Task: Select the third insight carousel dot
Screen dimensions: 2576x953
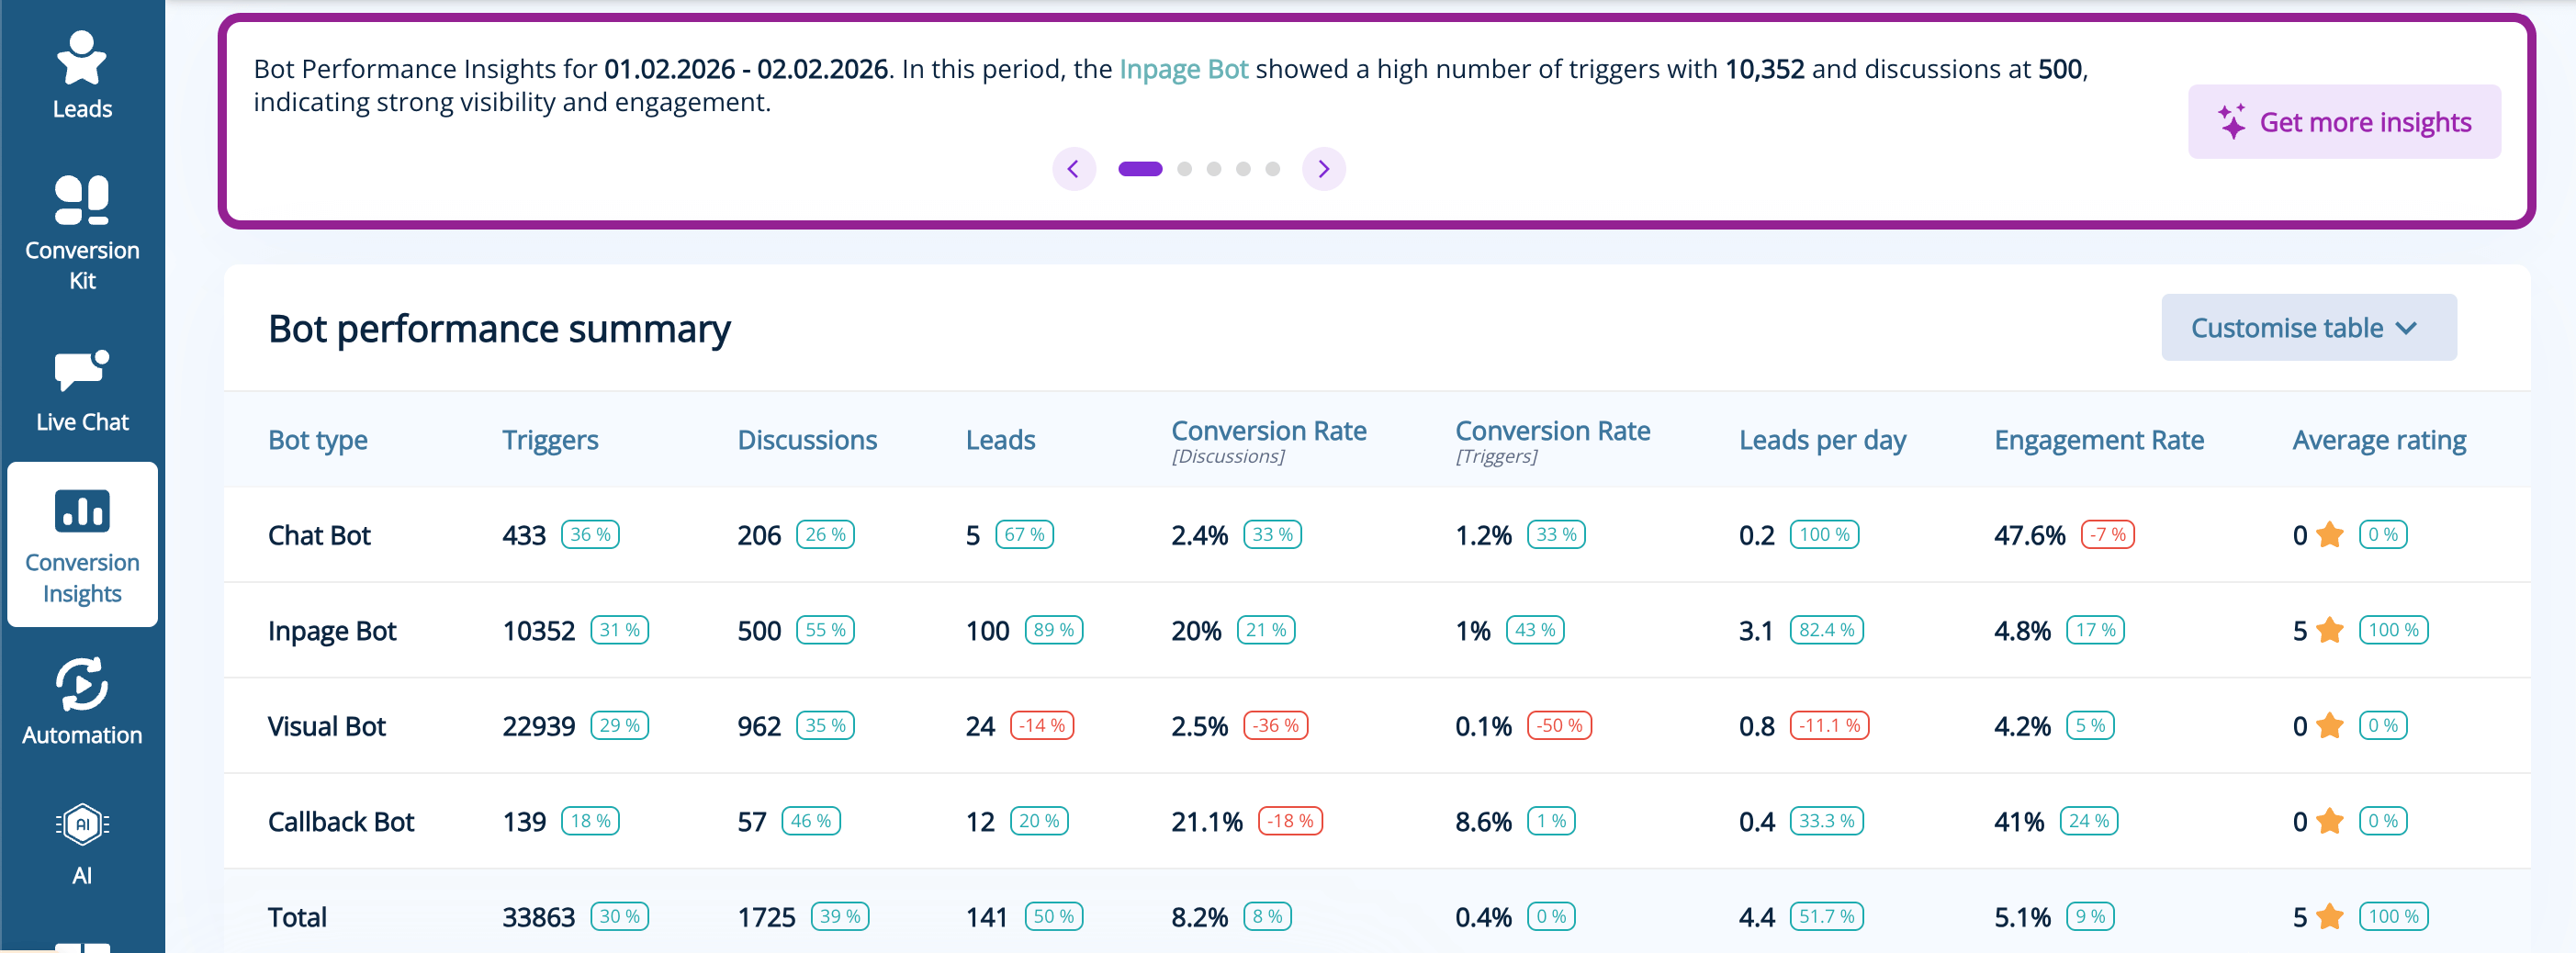Action: point(1214,169)
